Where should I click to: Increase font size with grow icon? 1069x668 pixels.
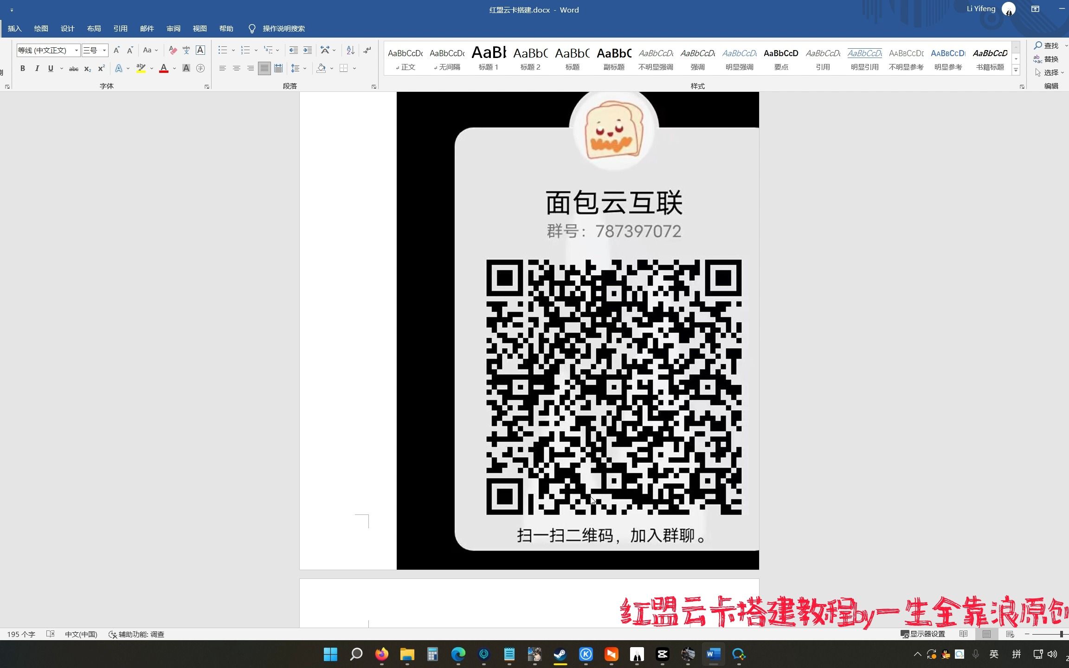pos(116,50)
